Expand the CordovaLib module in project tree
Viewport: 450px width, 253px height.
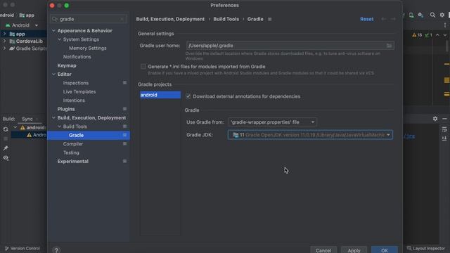4,41
